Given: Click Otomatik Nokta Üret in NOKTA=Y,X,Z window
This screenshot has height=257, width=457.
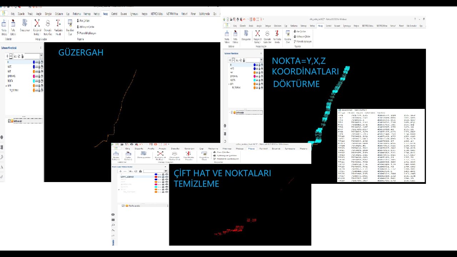Looking at the screenshot, I should [267, 37].
